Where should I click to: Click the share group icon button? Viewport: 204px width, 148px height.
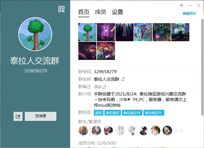click(18, 116)
